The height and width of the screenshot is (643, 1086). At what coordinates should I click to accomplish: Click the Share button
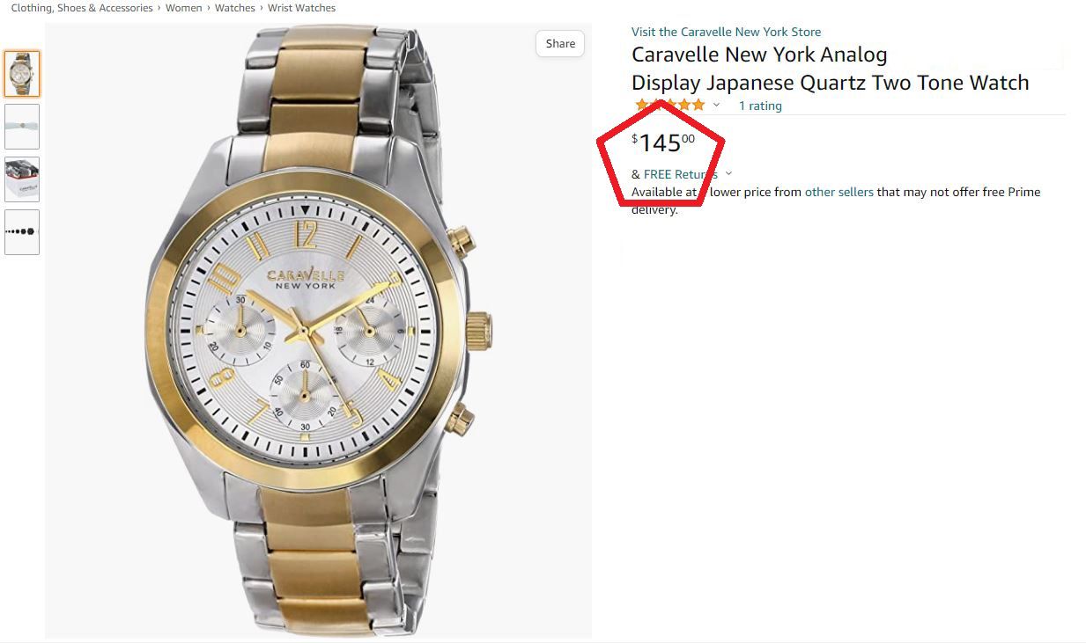[x=560, y=44]
